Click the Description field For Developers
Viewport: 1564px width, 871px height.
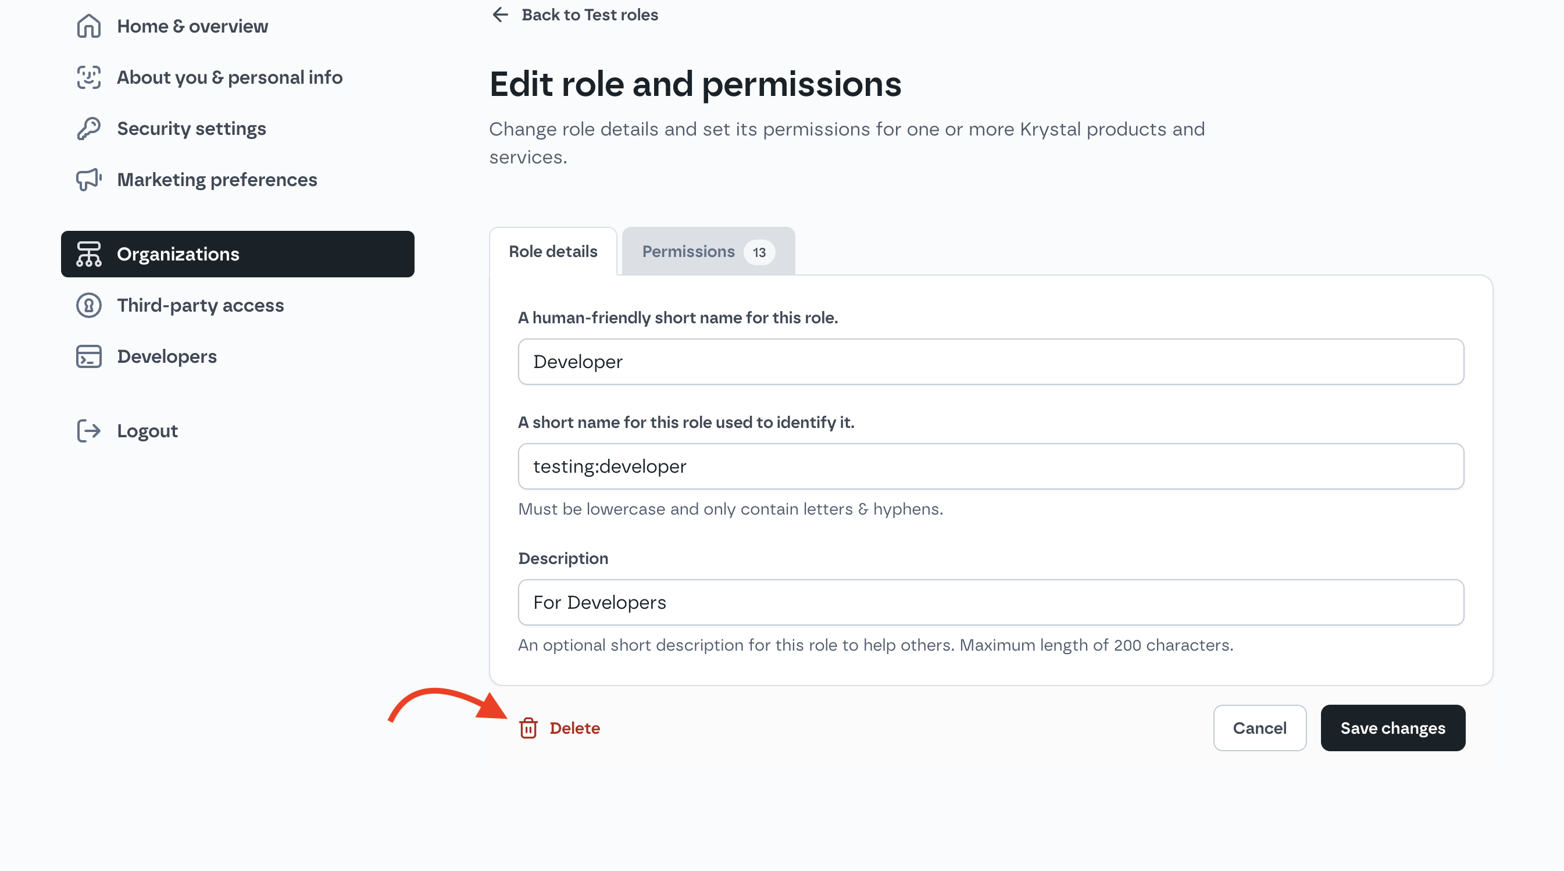[x=991, y=602]
